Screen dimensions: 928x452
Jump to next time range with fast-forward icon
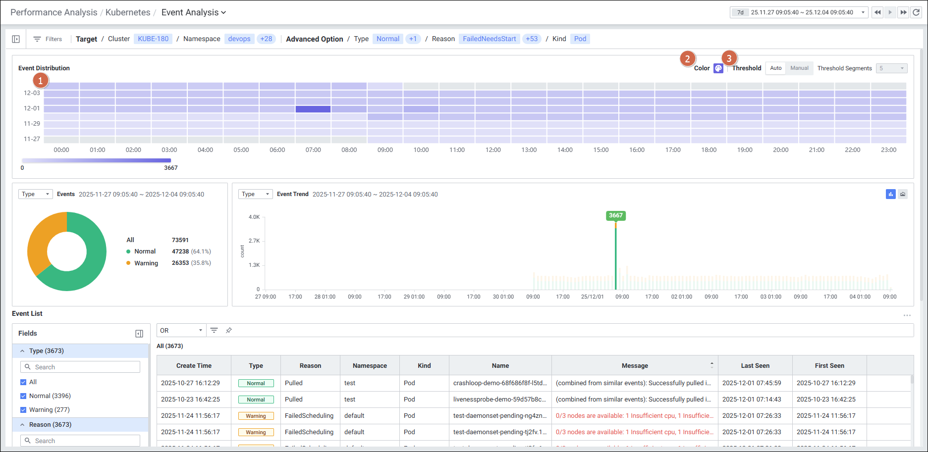click(903, 12)
